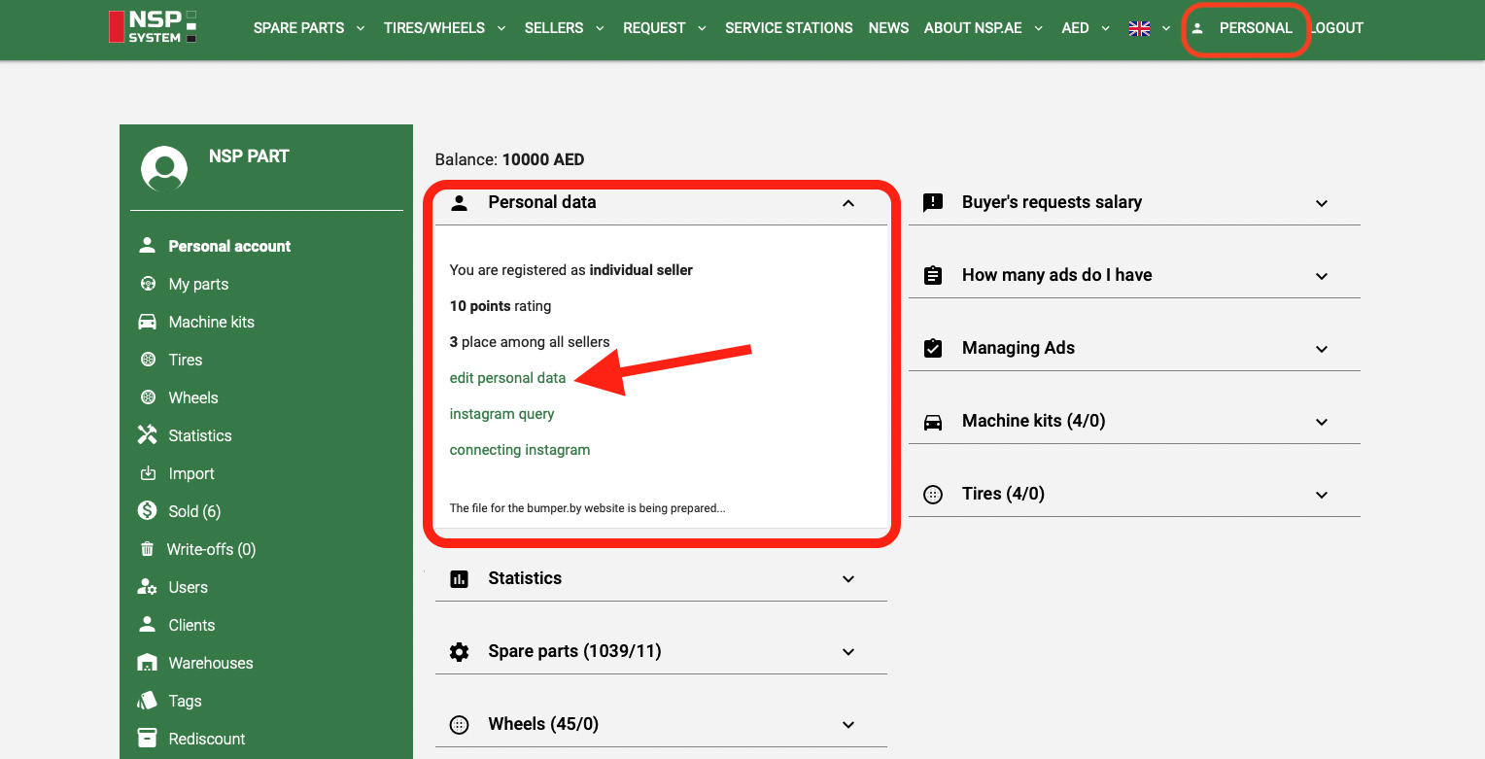Collapse the Personal data panel
Viewport: 1485px width, 759px height.
847,203
